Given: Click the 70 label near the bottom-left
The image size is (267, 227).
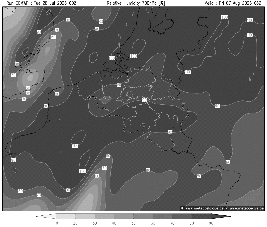Looking at the screenshot, I should (39, 194).
